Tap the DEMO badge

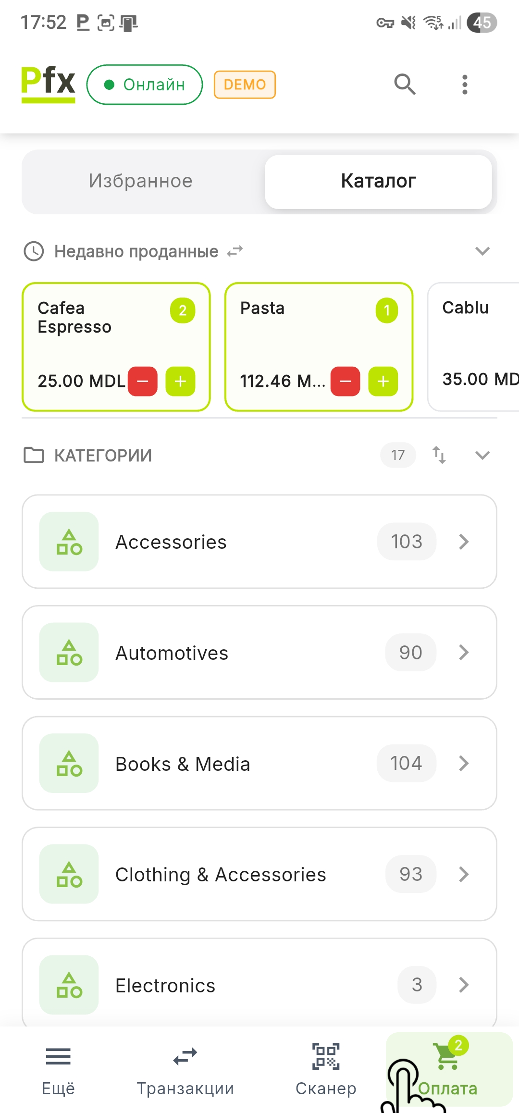[245, 85]
